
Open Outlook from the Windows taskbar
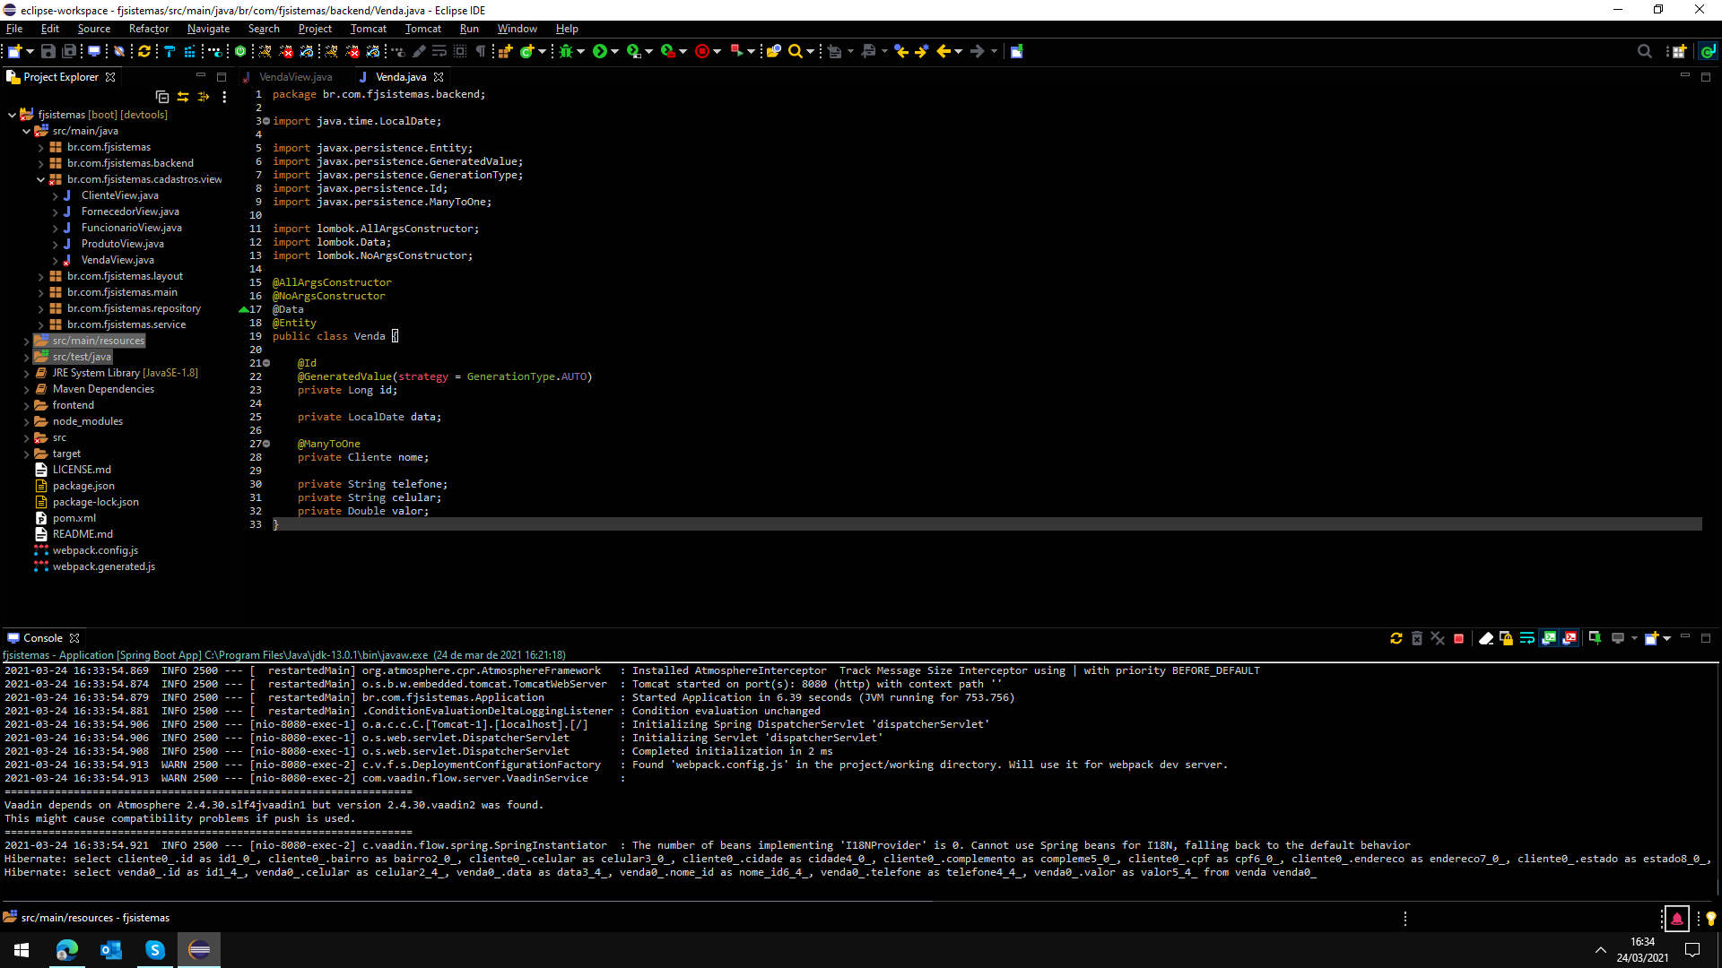coord(111,949)
